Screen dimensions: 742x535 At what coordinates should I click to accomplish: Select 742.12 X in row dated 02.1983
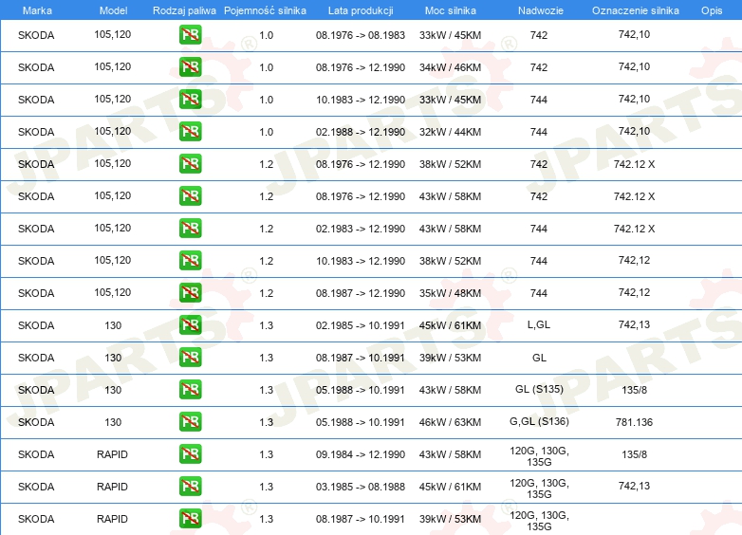click(x=634, y=229)
